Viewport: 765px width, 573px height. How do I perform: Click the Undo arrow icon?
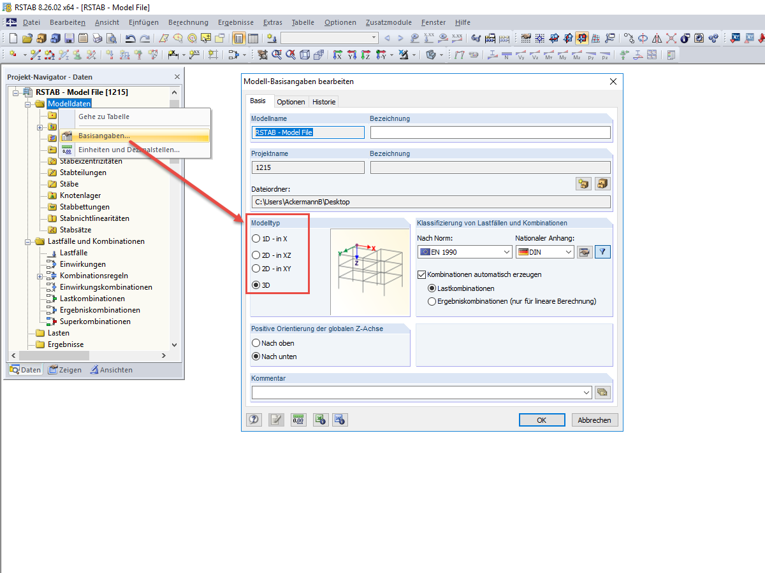[130, 38]
